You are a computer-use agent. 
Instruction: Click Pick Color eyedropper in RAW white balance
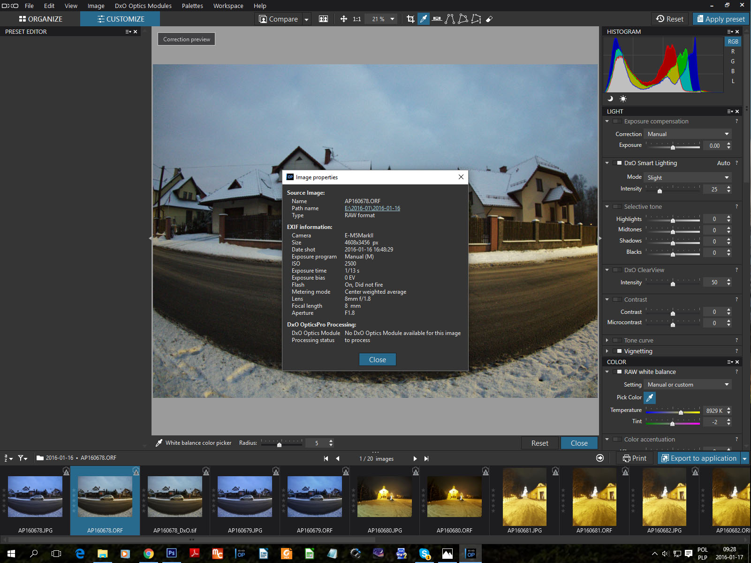(650, 398)
